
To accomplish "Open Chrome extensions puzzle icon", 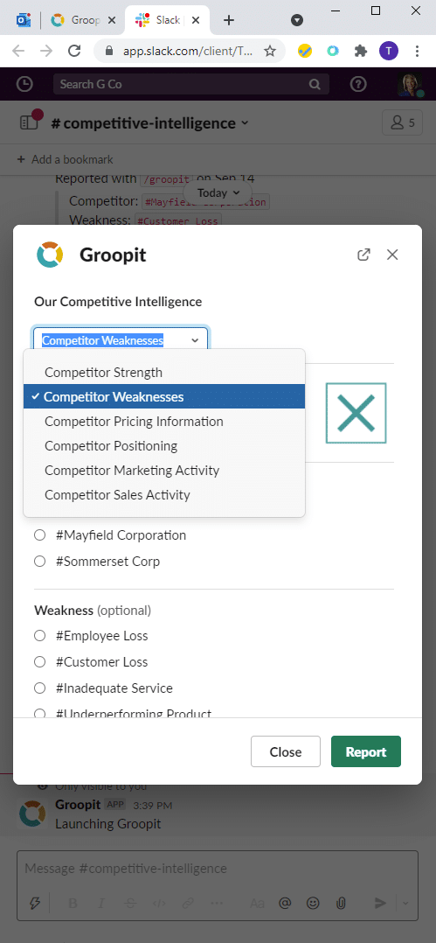I will pyautogui.click(x=360, y=51).
